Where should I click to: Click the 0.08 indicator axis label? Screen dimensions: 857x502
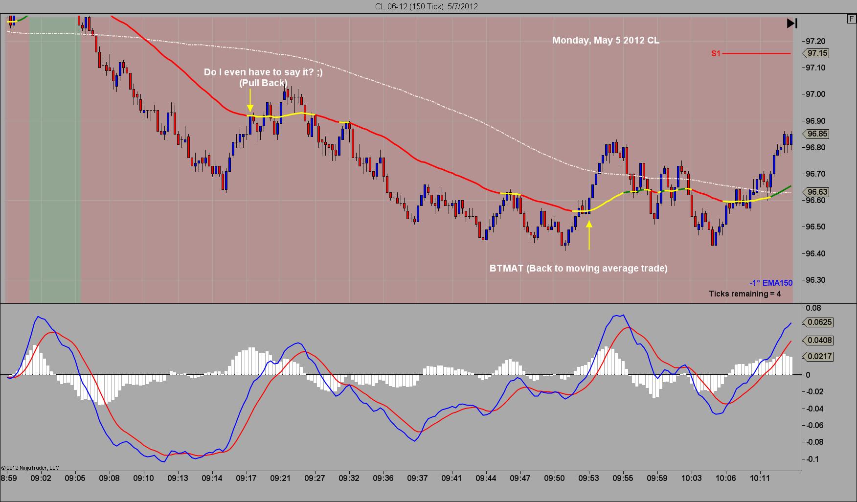pyautogui.click(x=813, y=308)
